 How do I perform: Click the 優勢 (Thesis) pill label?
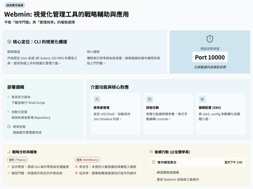17,160
